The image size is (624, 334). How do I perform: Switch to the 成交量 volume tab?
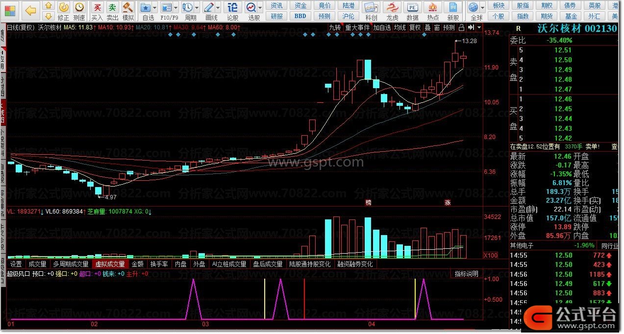37,264
